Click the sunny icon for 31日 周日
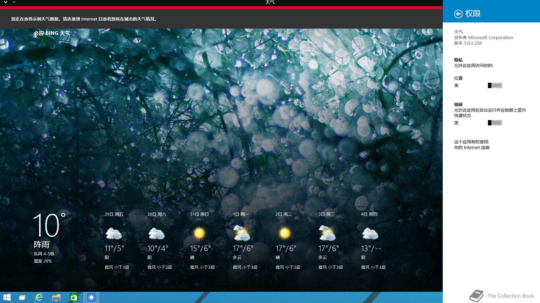This screenshot has width=540, height=303. click(199, 233)
